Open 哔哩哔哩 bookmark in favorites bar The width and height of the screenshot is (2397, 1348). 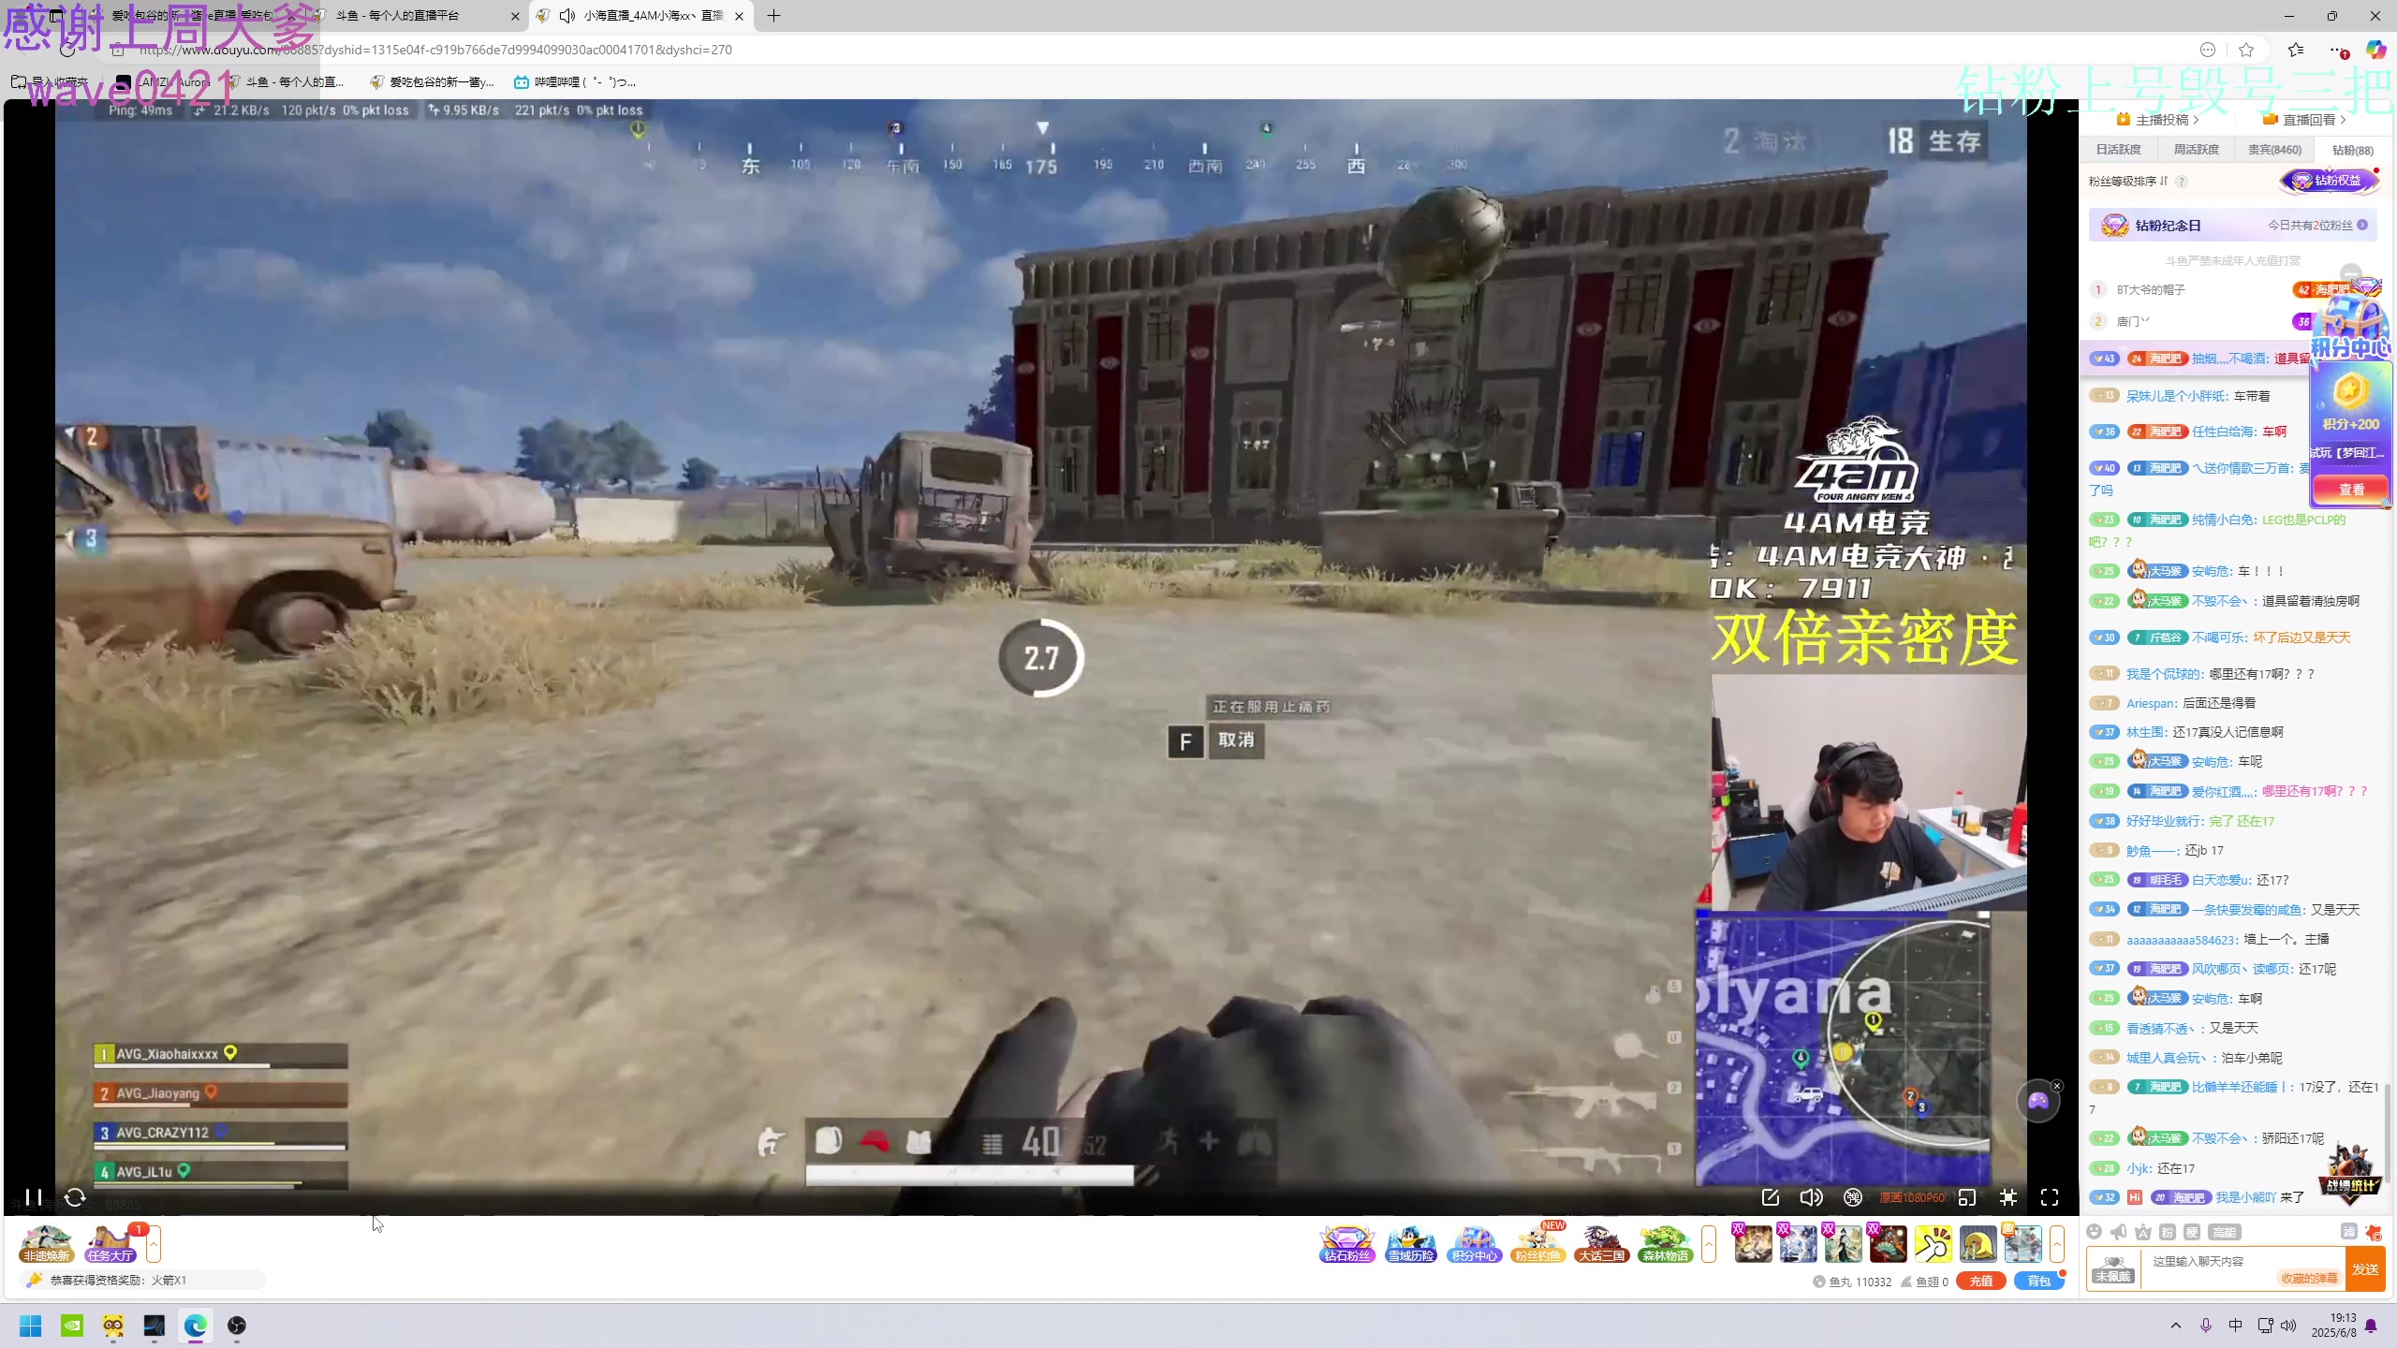point(574,82)
